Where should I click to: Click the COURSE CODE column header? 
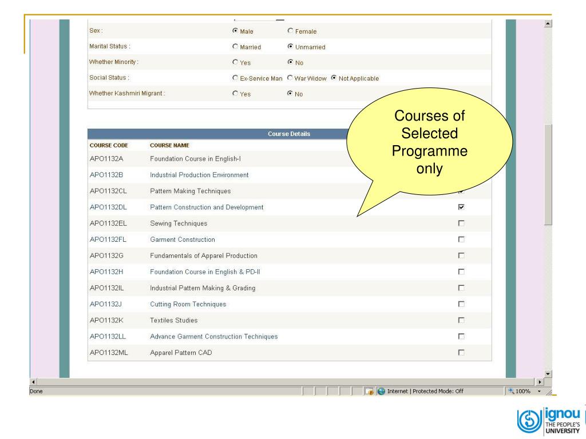pyautogui.click(x=109, y=145)
